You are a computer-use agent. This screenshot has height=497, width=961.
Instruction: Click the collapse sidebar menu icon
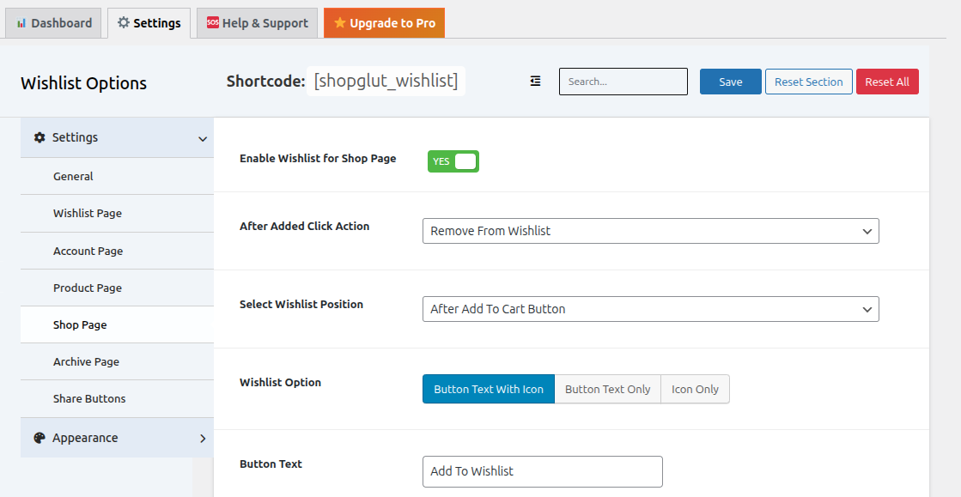click(535, 82)
